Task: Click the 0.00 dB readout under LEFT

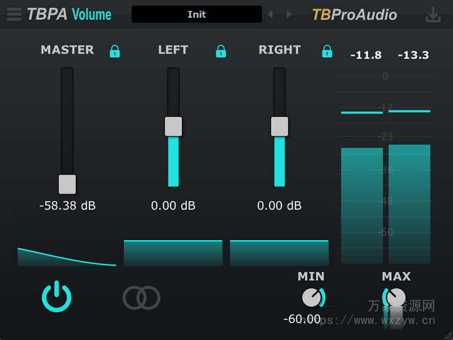Action: coord(172,206)
